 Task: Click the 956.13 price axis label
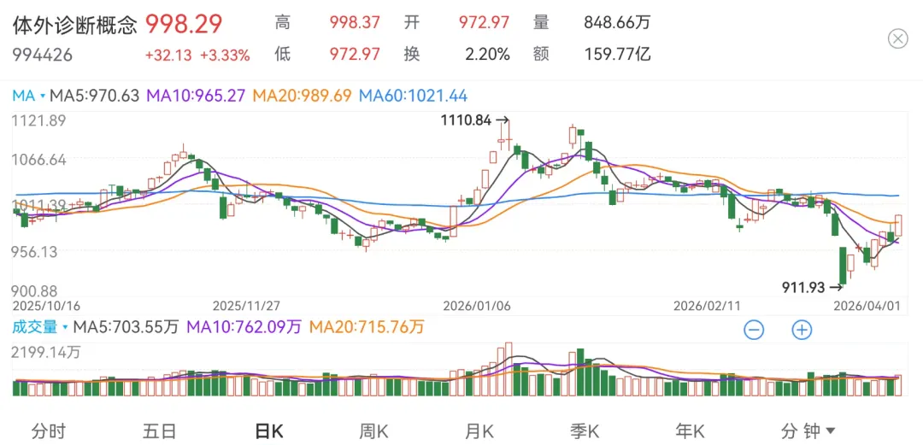coord(35,251)
